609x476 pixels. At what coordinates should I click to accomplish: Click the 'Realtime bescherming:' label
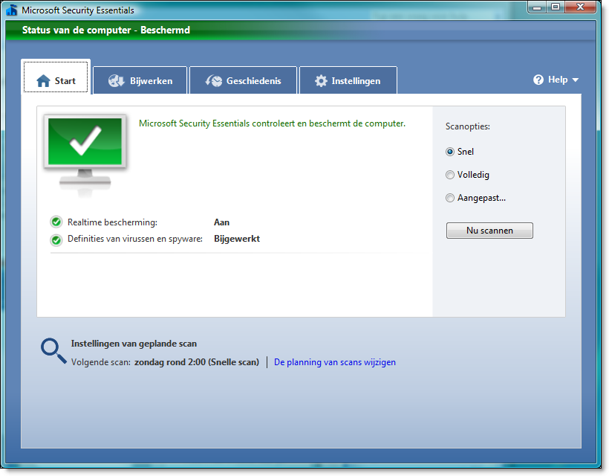112,222
